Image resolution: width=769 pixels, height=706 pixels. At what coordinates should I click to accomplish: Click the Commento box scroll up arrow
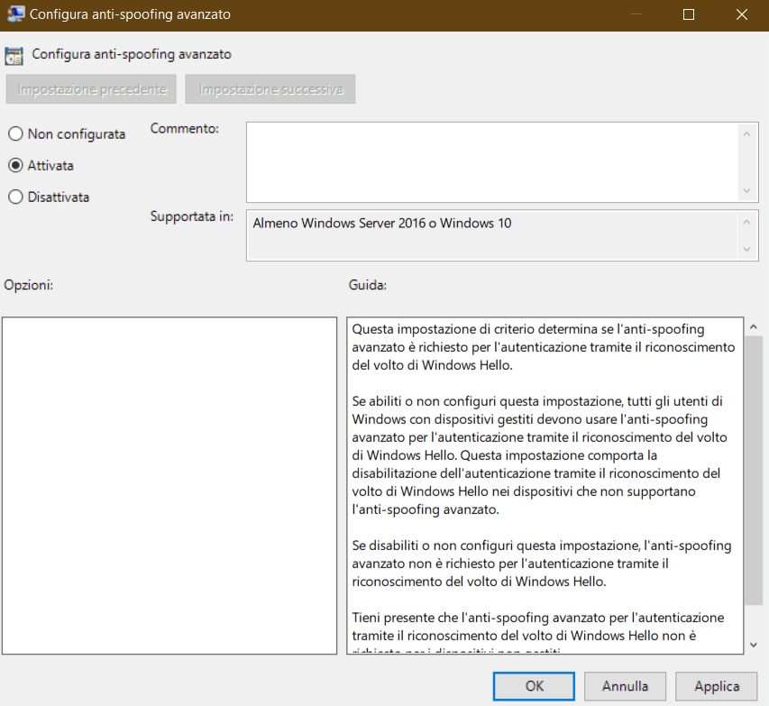[746, 133]
